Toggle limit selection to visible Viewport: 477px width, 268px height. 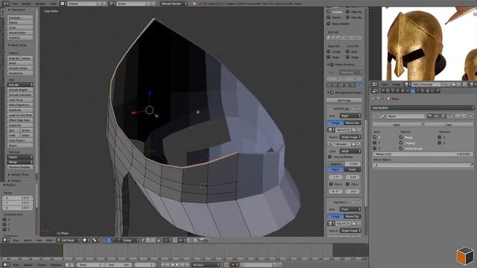[159, 240]
